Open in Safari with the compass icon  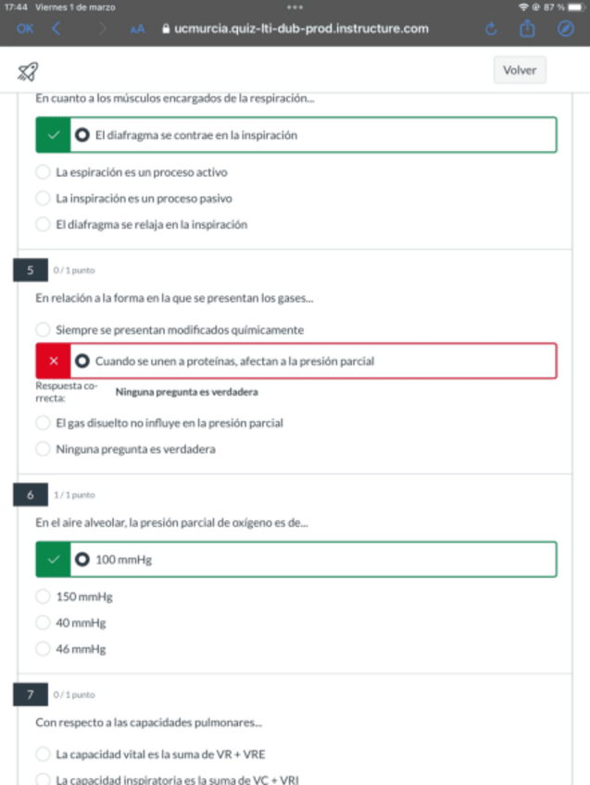tap(566, 29)
